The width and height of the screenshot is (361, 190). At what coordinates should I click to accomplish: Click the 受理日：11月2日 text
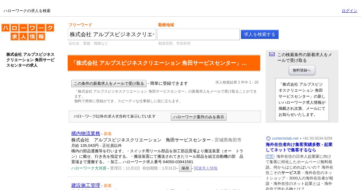(125, 168)
